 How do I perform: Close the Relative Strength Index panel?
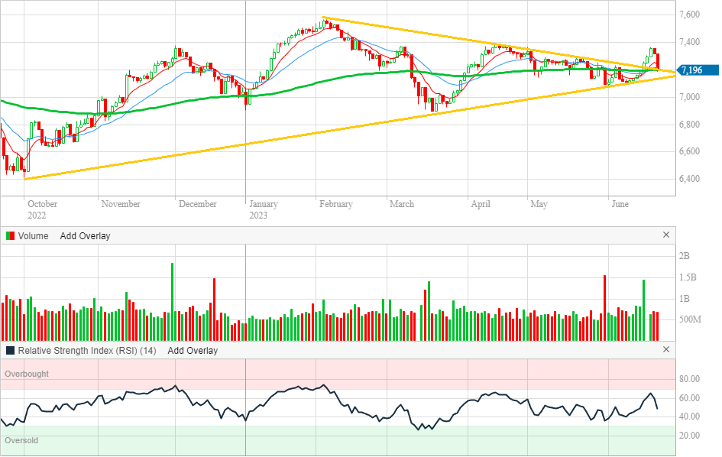pyautogui.click(x=665, y=350)
